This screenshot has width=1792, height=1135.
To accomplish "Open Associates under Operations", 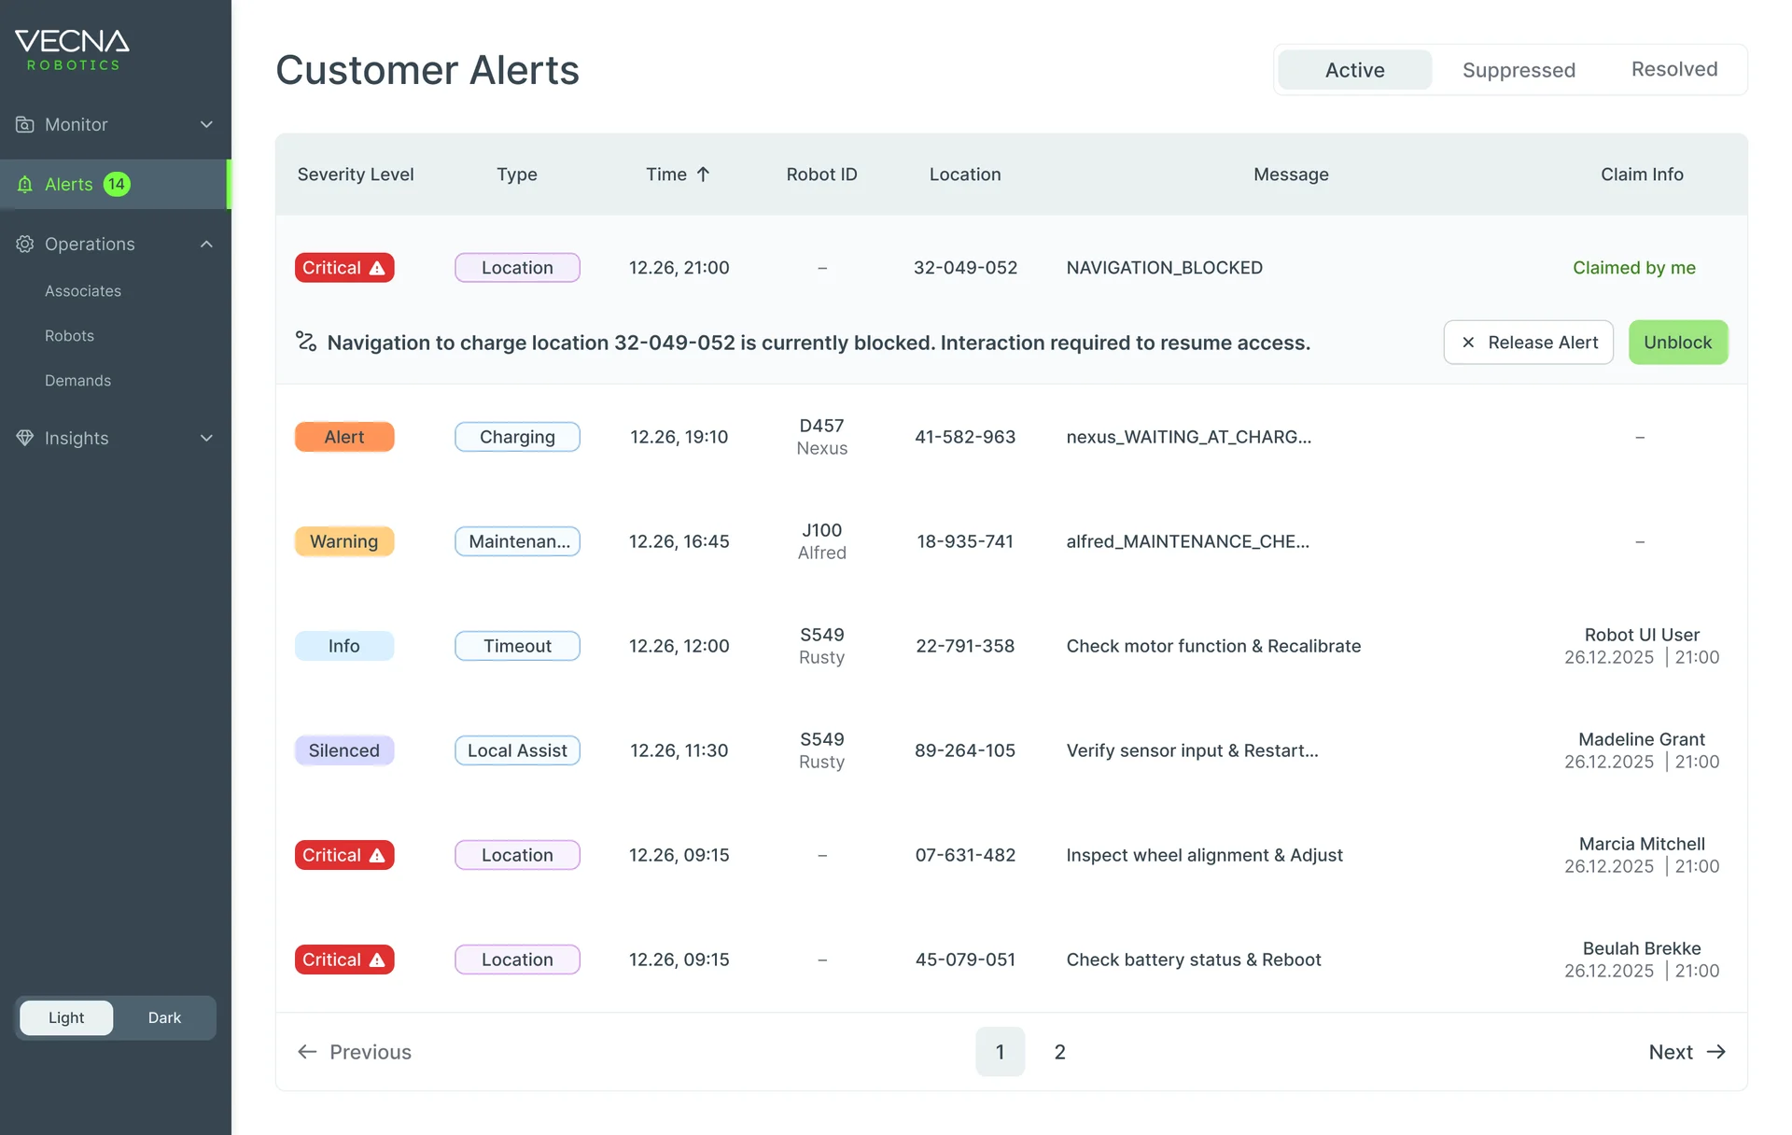I will pos(83,291).
